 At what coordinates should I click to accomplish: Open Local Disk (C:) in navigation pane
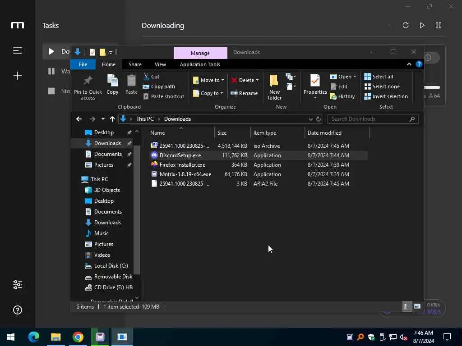pyautogui.click(x=106, y=266)
